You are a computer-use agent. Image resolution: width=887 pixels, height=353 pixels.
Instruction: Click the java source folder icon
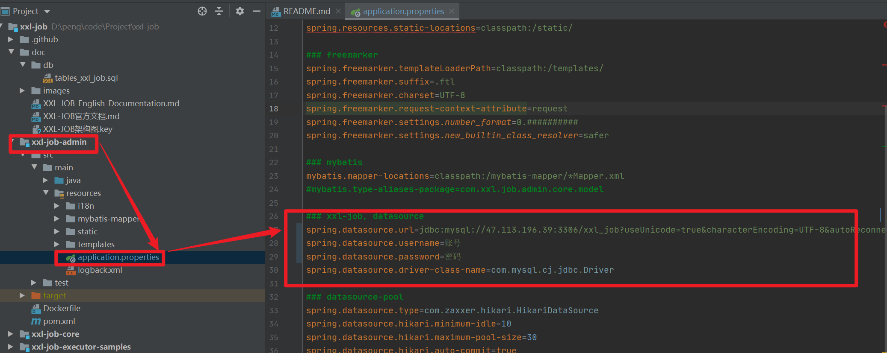pyautogui.click(x=59, y=180)
